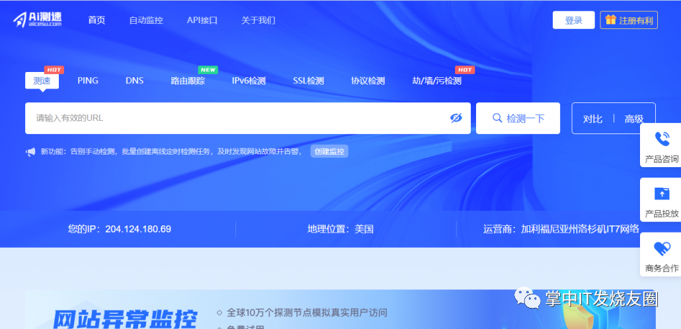Click the gift icon on 注册有礼
This screenshot has height=329, width=681.
coord(610,20)
